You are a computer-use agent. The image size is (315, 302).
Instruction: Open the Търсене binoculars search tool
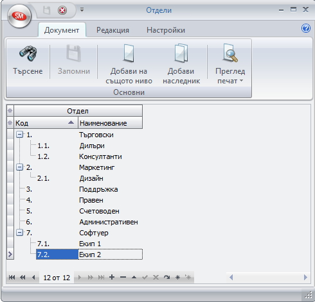pyautogui.click(x=28, y=53)
